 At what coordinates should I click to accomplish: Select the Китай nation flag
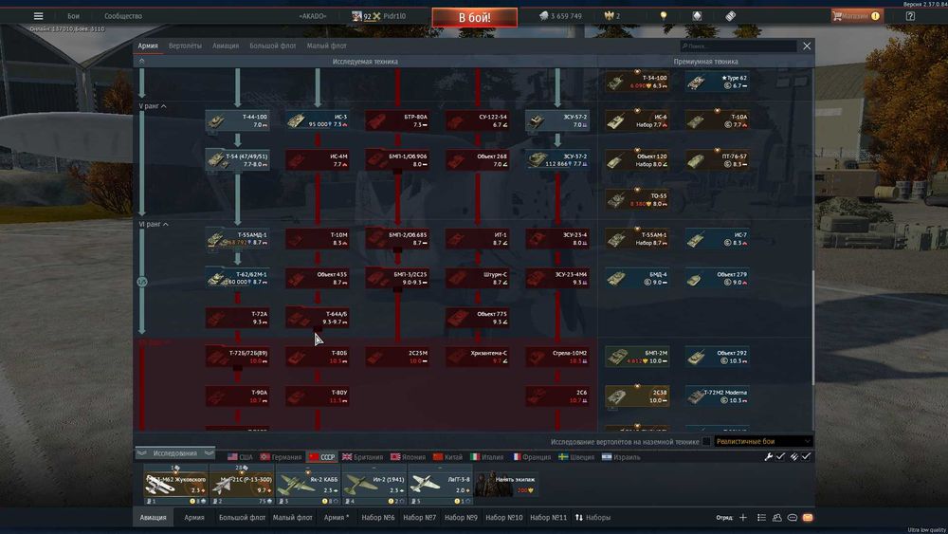pos(448,457)
